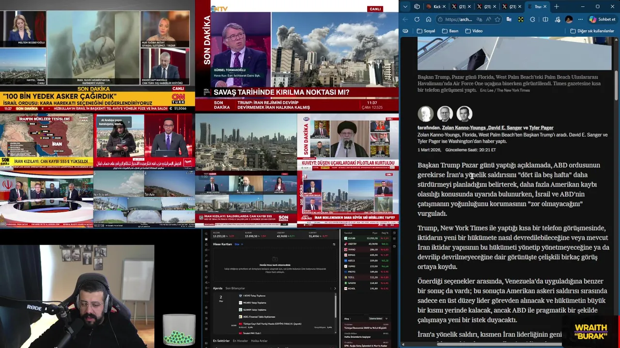Click the read aloud icon in the address bar

tap(488, 19)
